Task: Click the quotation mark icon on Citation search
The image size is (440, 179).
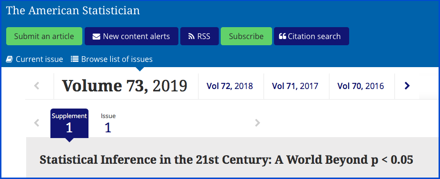Action: click(x=283, y=36)
